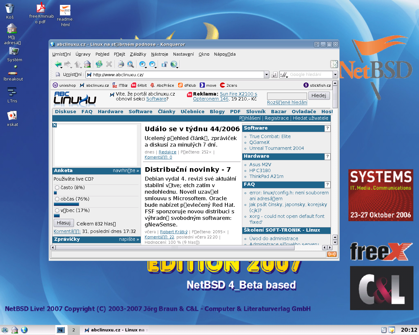Click the Go button beside the URL field
Screen dimensions: 419x335
274,75
